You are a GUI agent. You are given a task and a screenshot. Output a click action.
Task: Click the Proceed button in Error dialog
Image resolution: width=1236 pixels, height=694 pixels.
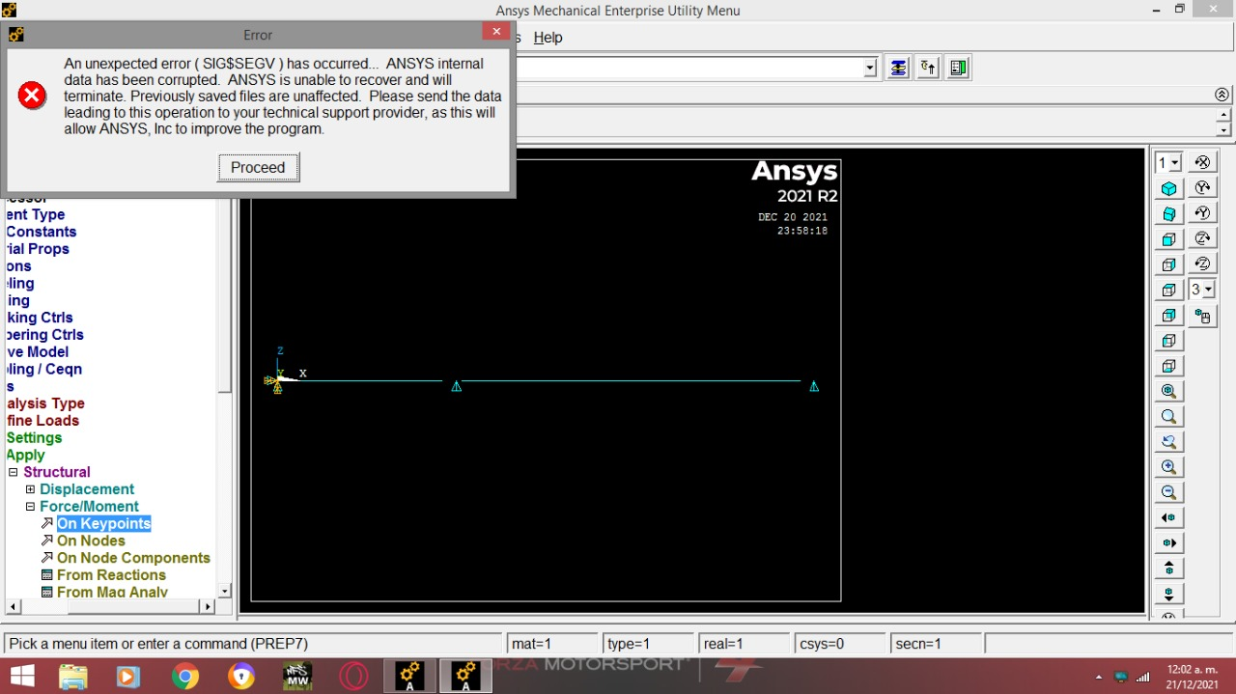pyautogui.click(x=258, y=167)
